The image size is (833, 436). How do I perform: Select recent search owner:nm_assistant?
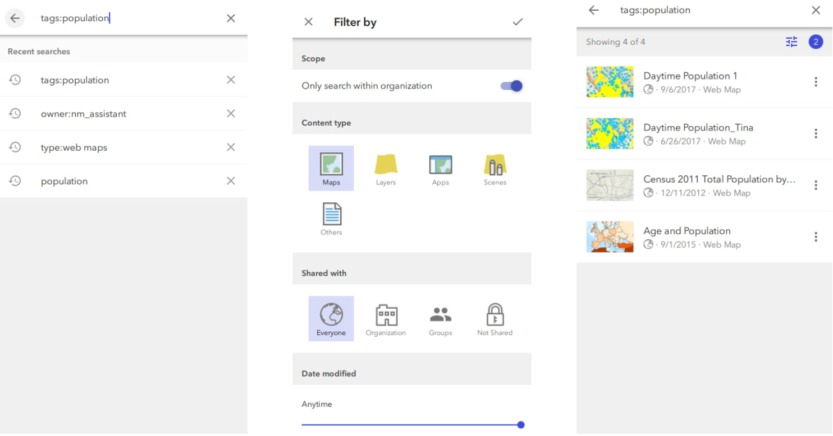pyautogui.click(x=84, y=114)
